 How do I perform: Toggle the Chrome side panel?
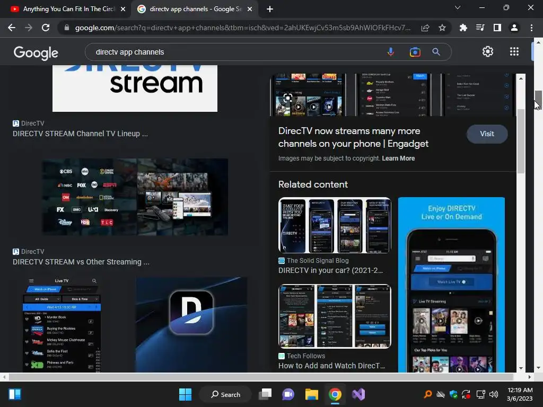[x=497, y=28]
